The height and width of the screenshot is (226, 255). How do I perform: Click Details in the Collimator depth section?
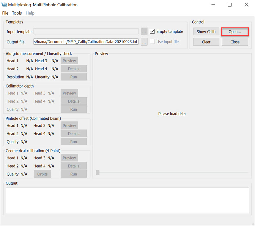click(73, 101)
